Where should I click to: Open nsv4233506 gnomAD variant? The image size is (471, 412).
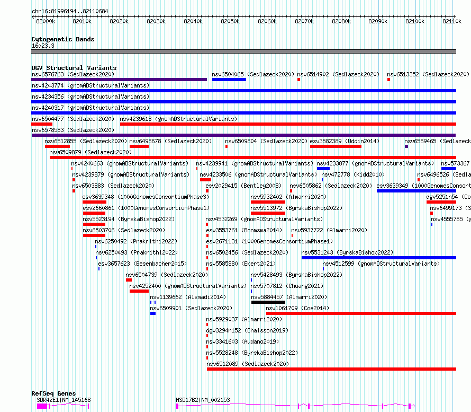258,174
